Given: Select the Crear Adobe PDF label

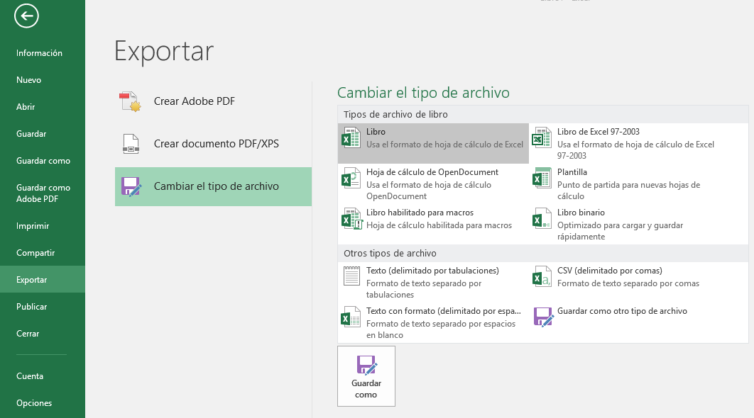Looking at the screenshot, I should (x=195, y=101).
